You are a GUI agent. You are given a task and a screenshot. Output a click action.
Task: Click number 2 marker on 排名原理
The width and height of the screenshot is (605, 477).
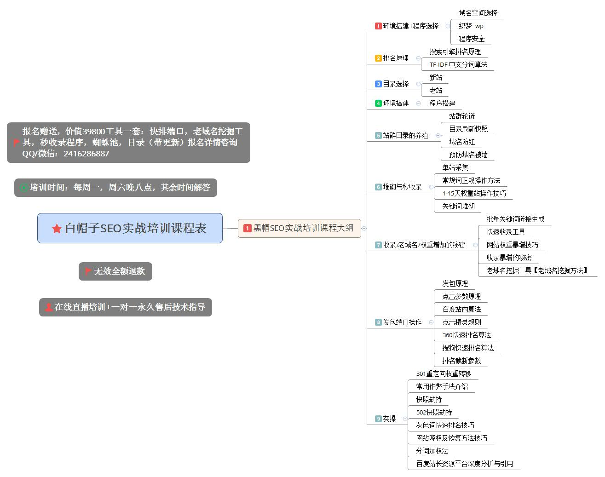coord(378,58)
